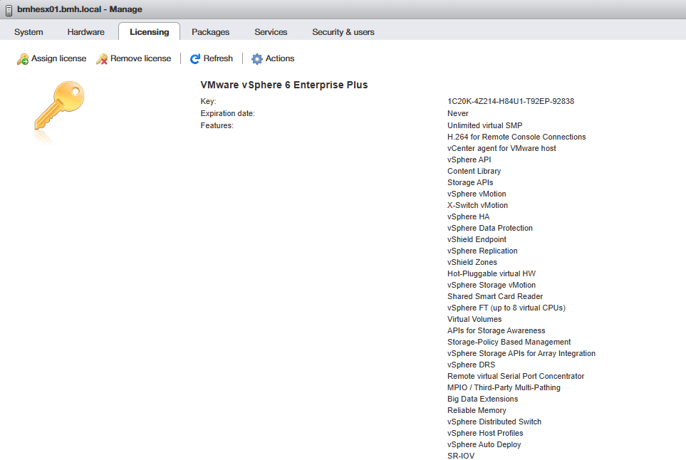This screenshot has height=460, width=686.
Task: Select the Licensing tab
Action: 149,32
